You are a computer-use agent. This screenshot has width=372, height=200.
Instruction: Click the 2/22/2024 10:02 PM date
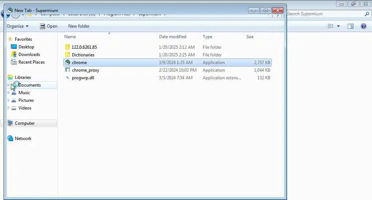178,70
